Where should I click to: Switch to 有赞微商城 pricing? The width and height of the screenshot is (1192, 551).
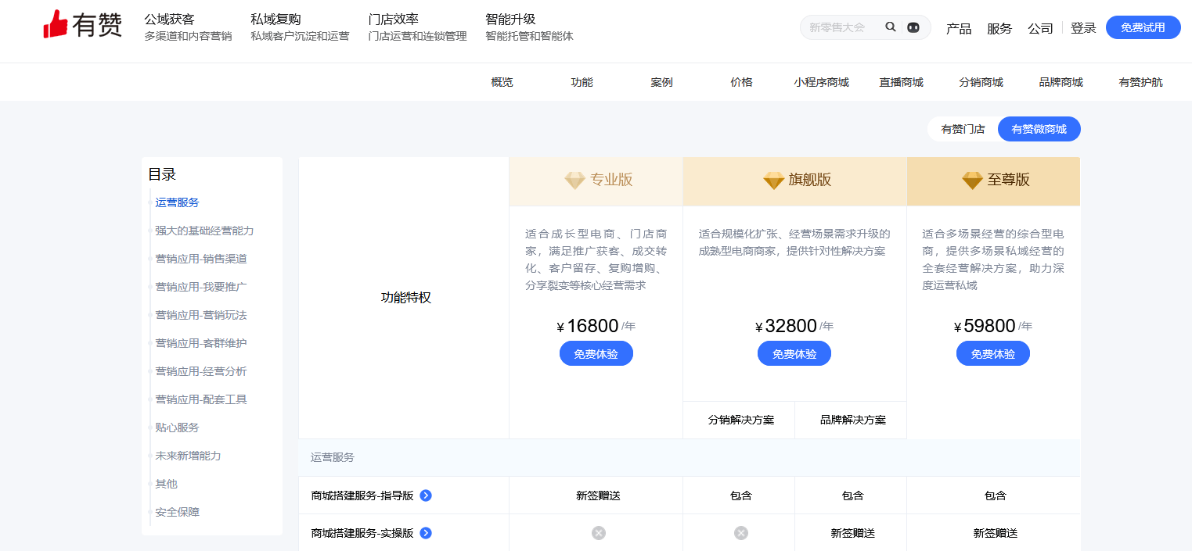click(x=1039, y=129)
